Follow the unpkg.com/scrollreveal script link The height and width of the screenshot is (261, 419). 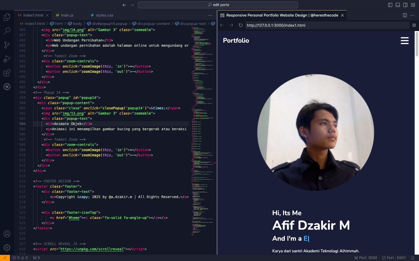[92, 249]
